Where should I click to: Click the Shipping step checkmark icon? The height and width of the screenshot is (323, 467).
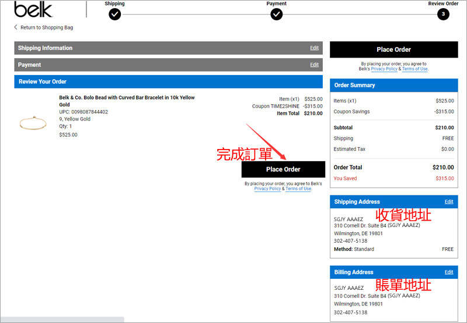tap(114, 14)
